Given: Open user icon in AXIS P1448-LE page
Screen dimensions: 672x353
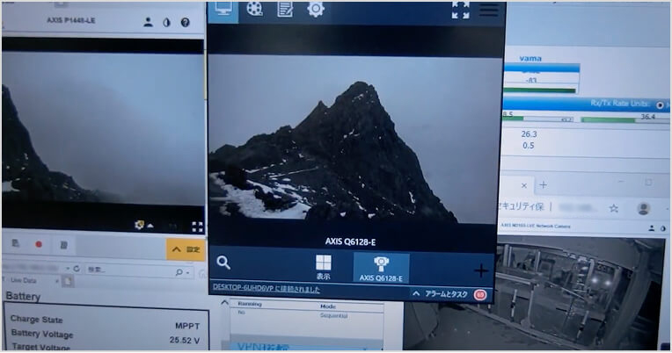Looking at the screenshot, I should click(x=149, y=22).
